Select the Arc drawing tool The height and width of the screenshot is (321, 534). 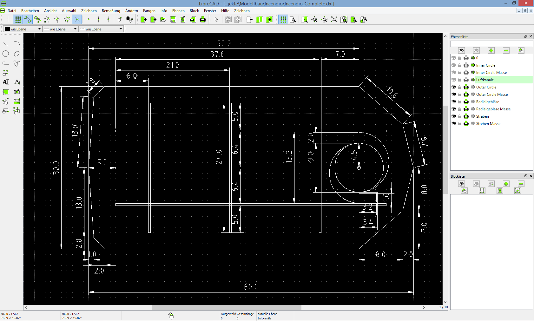(x=17, y=44)
